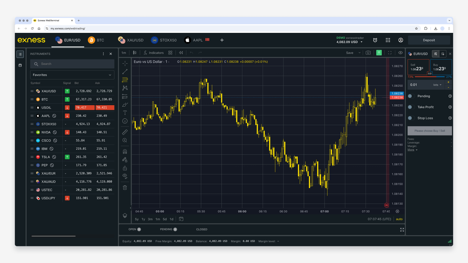This screenshot has width=468, height=263.
Task: Open instruments panel three-dot menu
Action: pyautogui.click(x=103, y=54)
